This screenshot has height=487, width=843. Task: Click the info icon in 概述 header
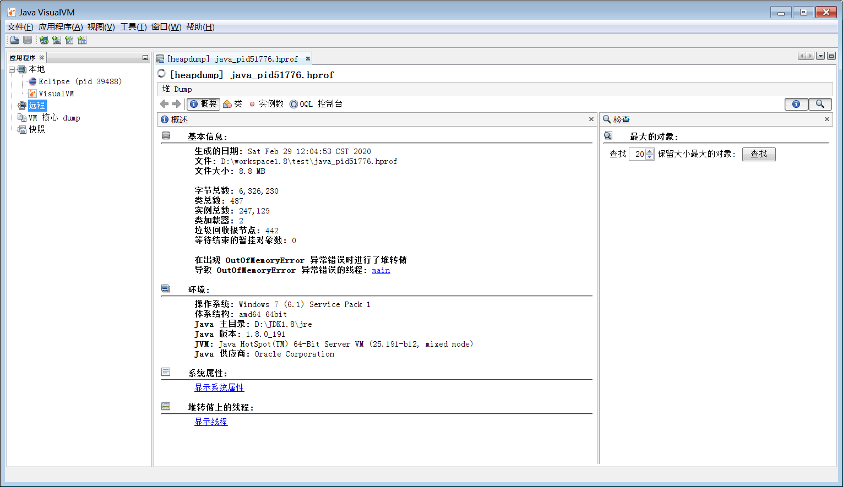[x=165, y=119]
